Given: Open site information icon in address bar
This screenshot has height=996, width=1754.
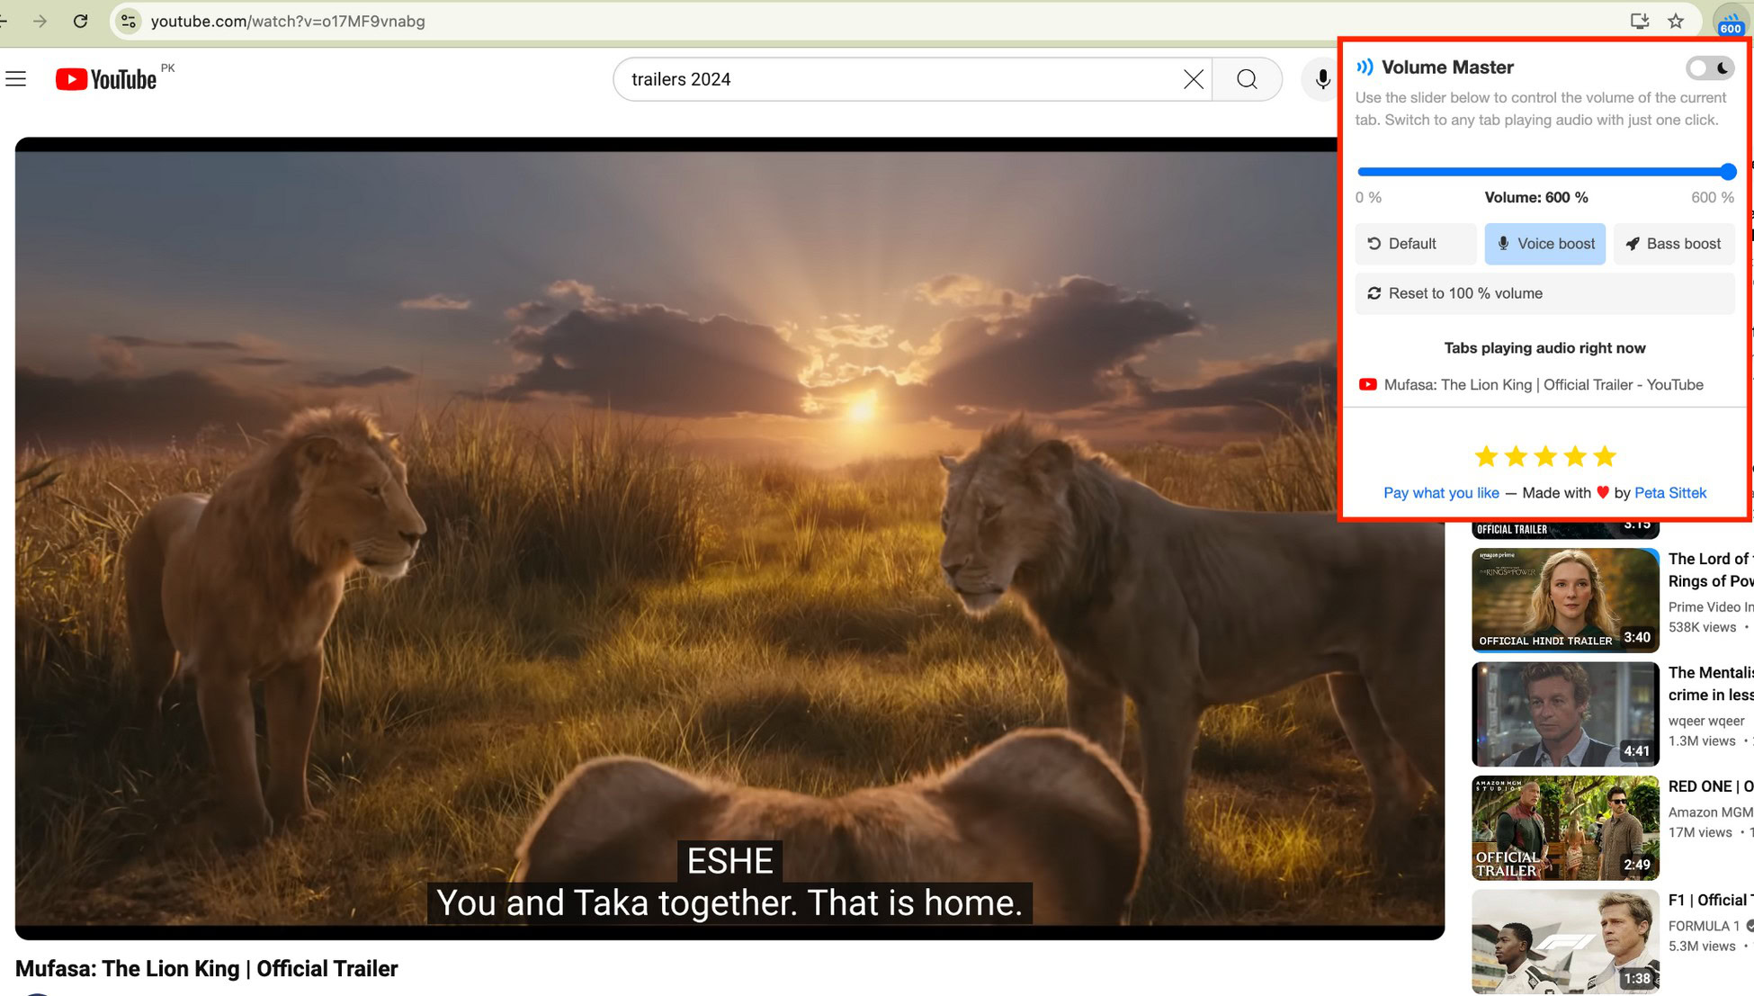Looking at the screenshot, I should (129, 21).
